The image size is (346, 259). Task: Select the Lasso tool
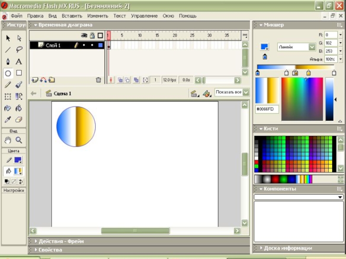click(x=19, y=50)
